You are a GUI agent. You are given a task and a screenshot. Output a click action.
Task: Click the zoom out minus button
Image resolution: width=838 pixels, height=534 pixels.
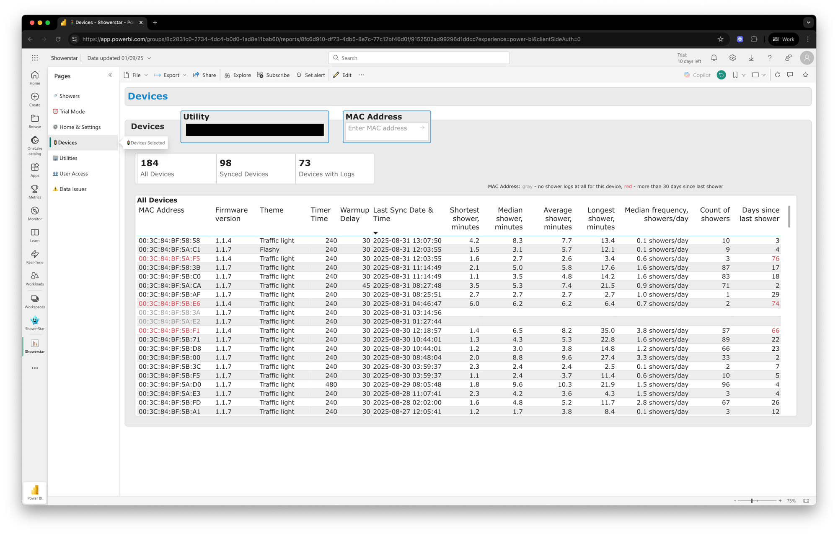pyautogui.click(x=735, y=501)
